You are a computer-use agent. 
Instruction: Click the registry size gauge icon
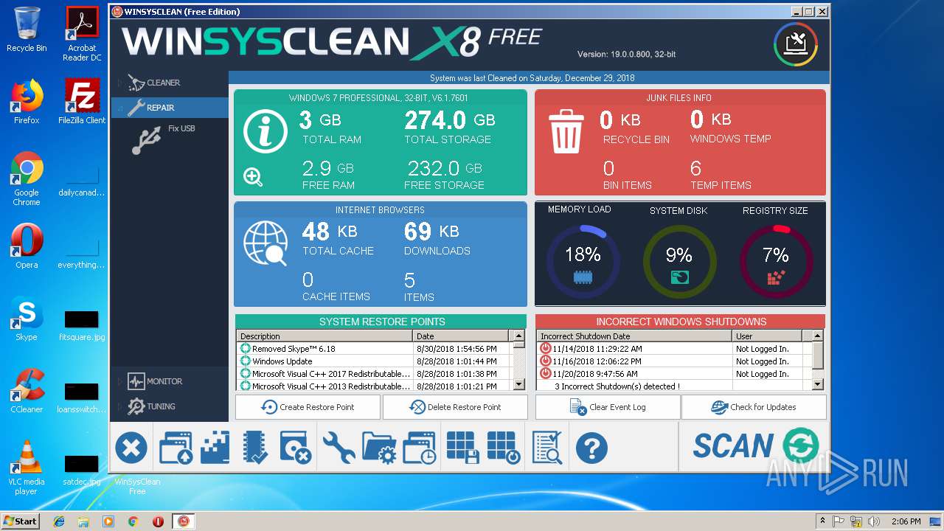coord(776,278)
